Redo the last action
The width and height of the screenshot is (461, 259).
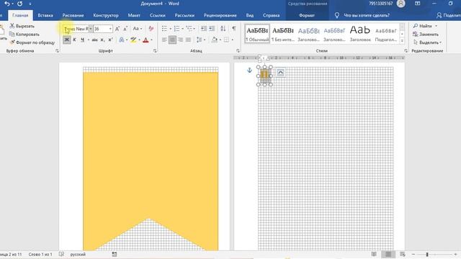[x=19, y=4]
